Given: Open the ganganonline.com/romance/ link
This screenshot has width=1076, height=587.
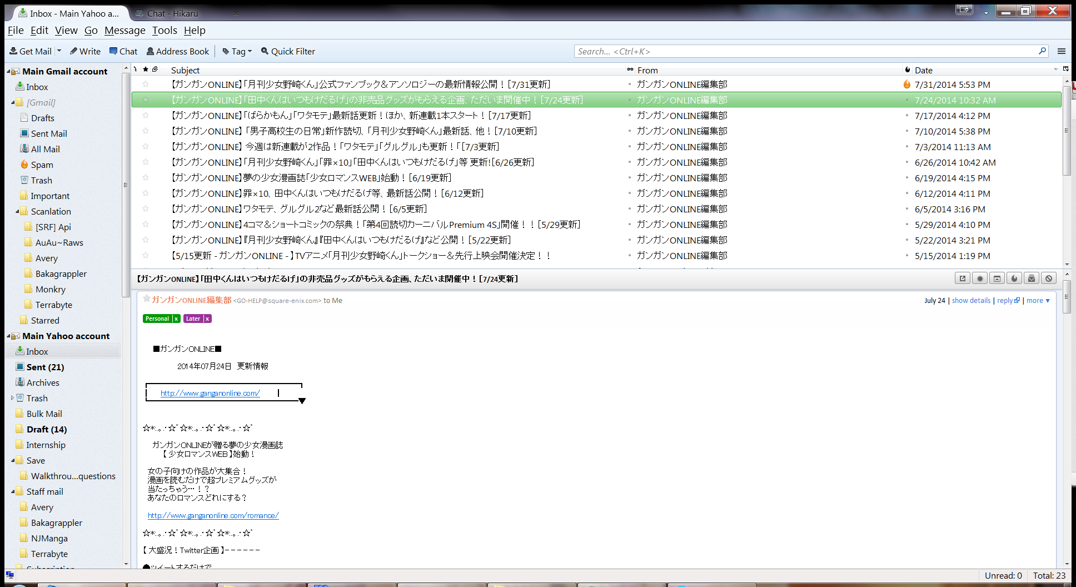Looking at the screenshot, I should (213, 515).
